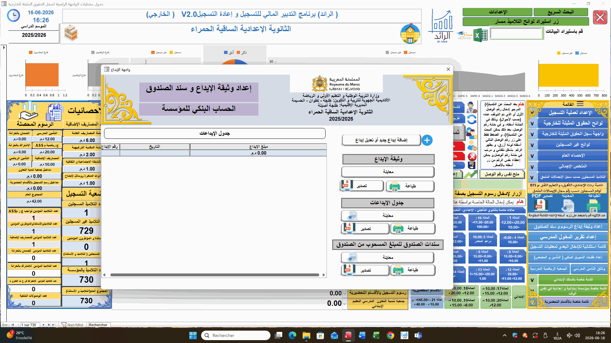Viewport: 611px width, 343px height.
Task: Open إعداد تقرير الدخول المدرسي
Action: coord(568,237)
